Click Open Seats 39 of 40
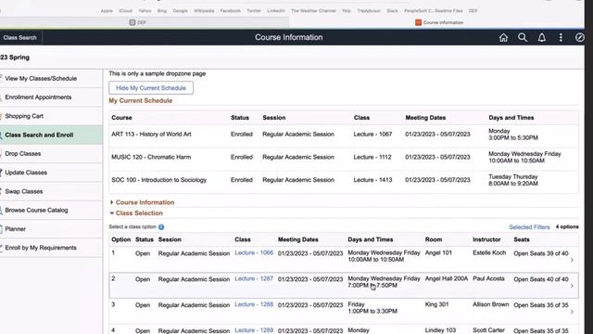This screenshot has height=334, width=593. coord(541,253)
